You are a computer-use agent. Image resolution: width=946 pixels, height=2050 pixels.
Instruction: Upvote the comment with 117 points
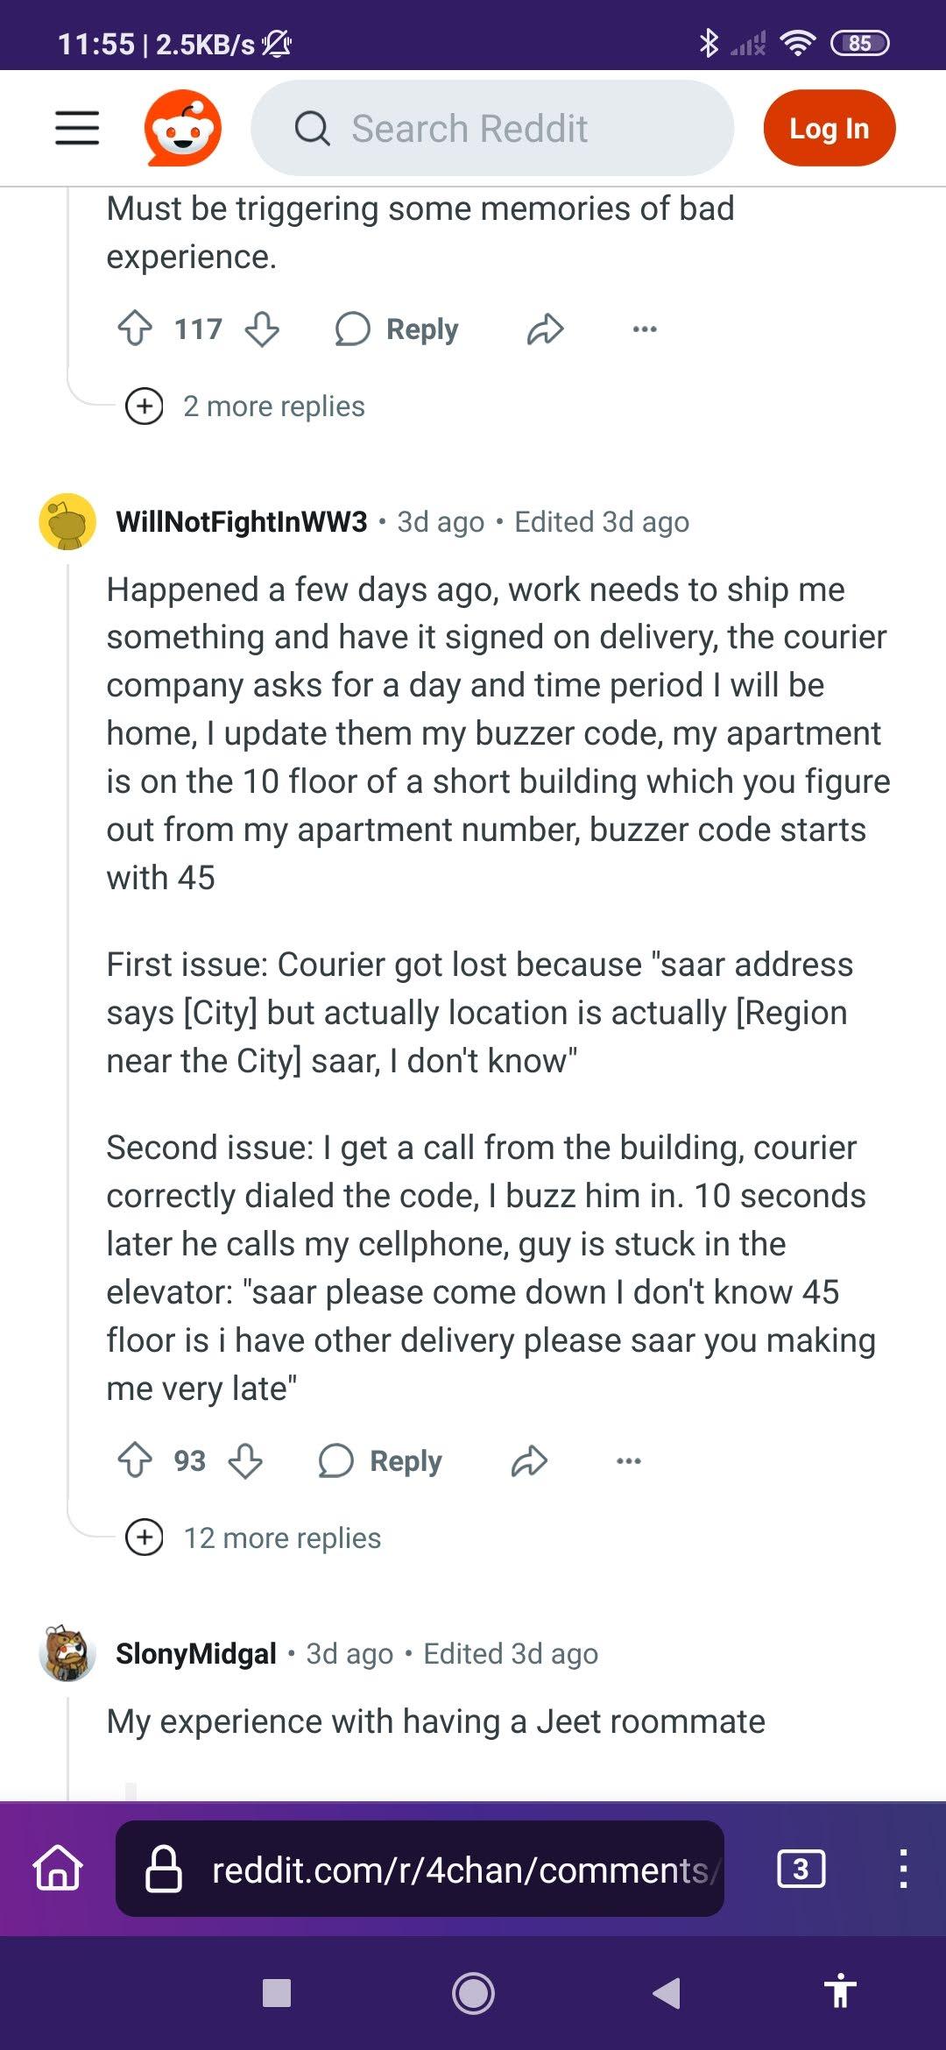135,329
